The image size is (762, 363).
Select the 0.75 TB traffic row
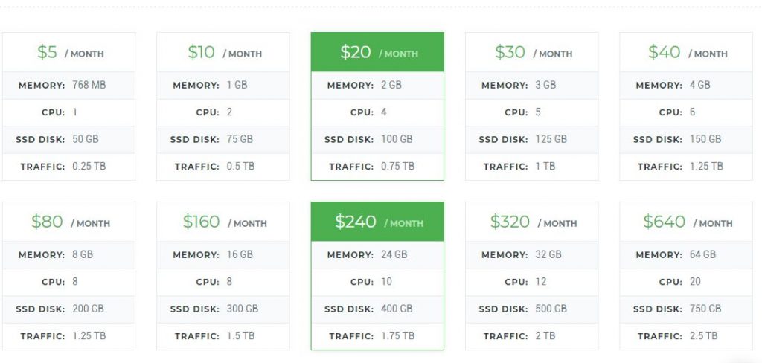[x=377, y=167]
